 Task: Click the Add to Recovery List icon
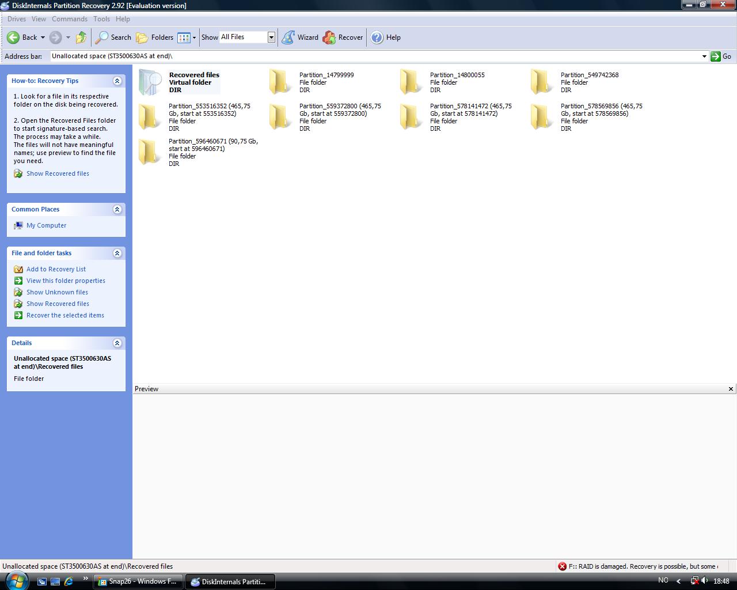click(18, 269)
